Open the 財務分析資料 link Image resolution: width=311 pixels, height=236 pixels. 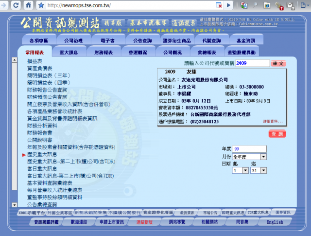click(x=42, y=126)
